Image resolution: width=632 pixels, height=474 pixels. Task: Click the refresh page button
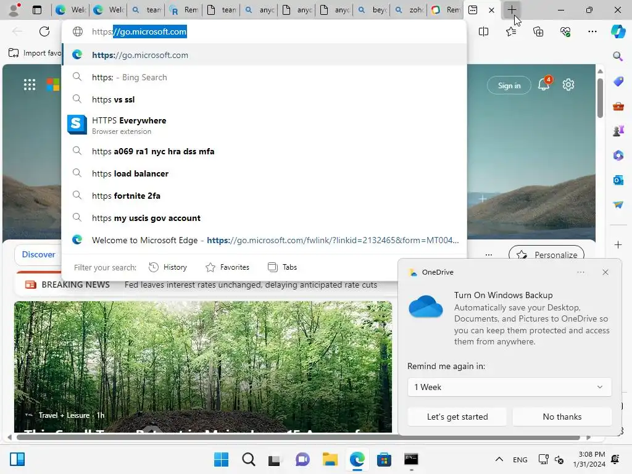[x=44, y=31]
